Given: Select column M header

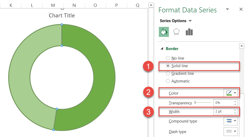Looking at the screenshot, I should (53, 5).
